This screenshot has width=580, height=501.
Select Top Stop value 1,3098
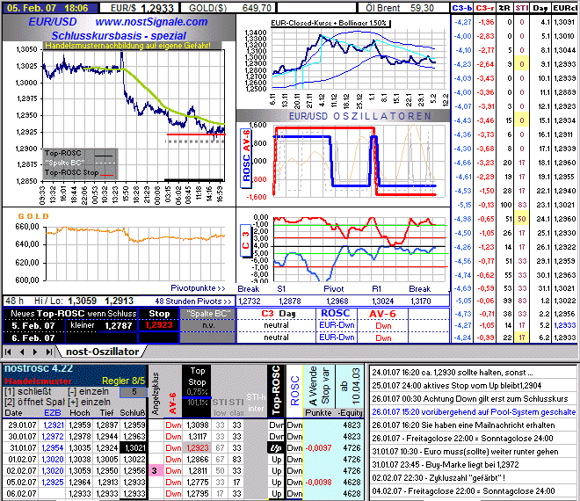[x=197, y=425]
